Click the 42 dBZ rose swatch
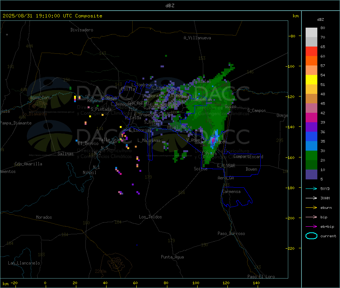The height and width of the screenshot is (288, 340). 311,108
